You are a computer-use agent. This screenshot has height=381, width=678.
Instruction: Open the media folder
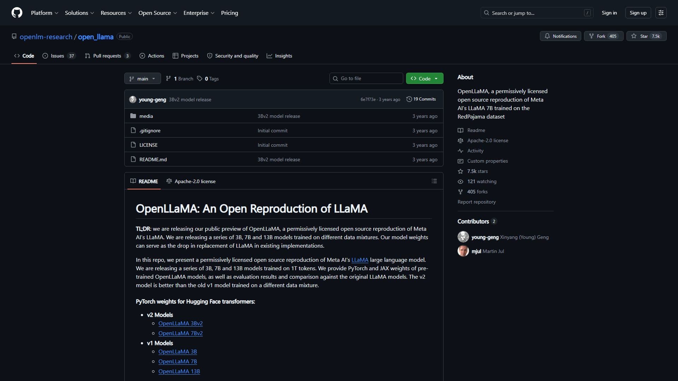click(146, 116)
